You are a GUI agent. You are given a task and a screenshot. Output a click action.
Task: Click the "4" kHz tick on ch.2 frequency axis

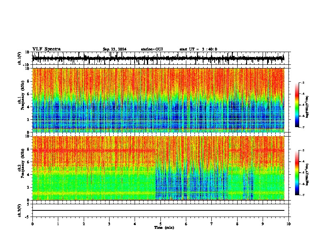pyautogui.click(x=29, y=175)
